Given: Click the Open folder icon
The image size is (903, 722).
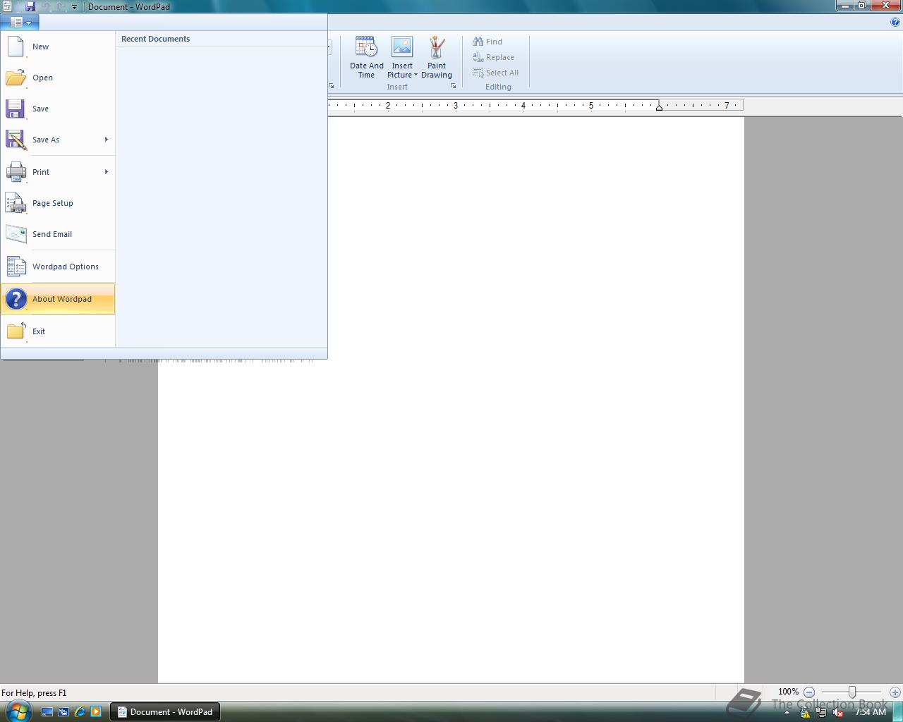Looking at the screenshot, I should coord(16,78).
